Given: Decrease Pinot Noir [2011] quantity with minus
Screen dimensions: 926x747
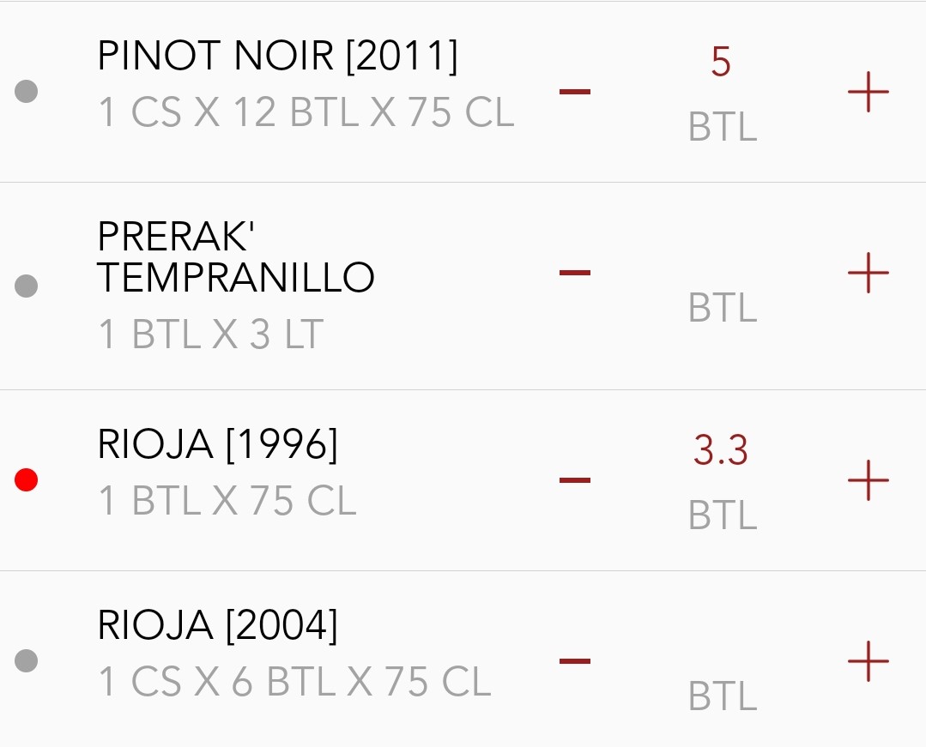Looking at the screenshot, I should click(575, 92).
